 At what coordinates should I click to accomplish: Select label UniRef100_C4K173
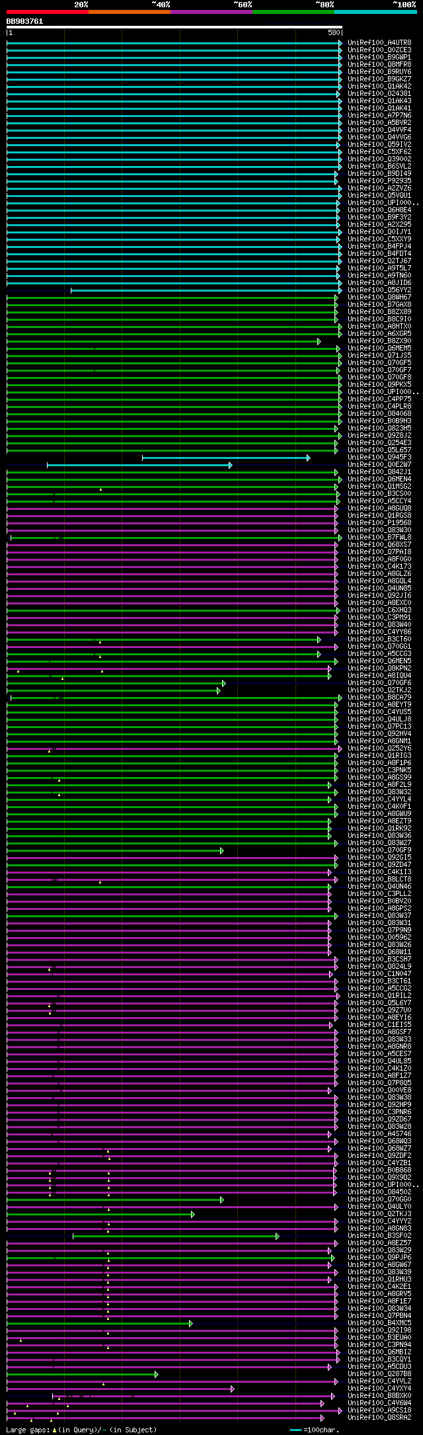click(x=379, y=567)
